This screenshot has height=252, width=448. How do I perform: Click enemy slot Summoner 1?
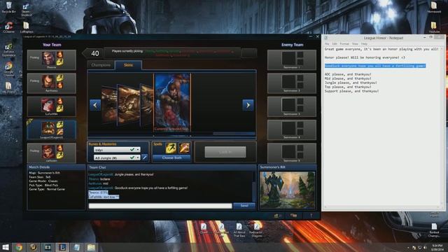(292, 59)
